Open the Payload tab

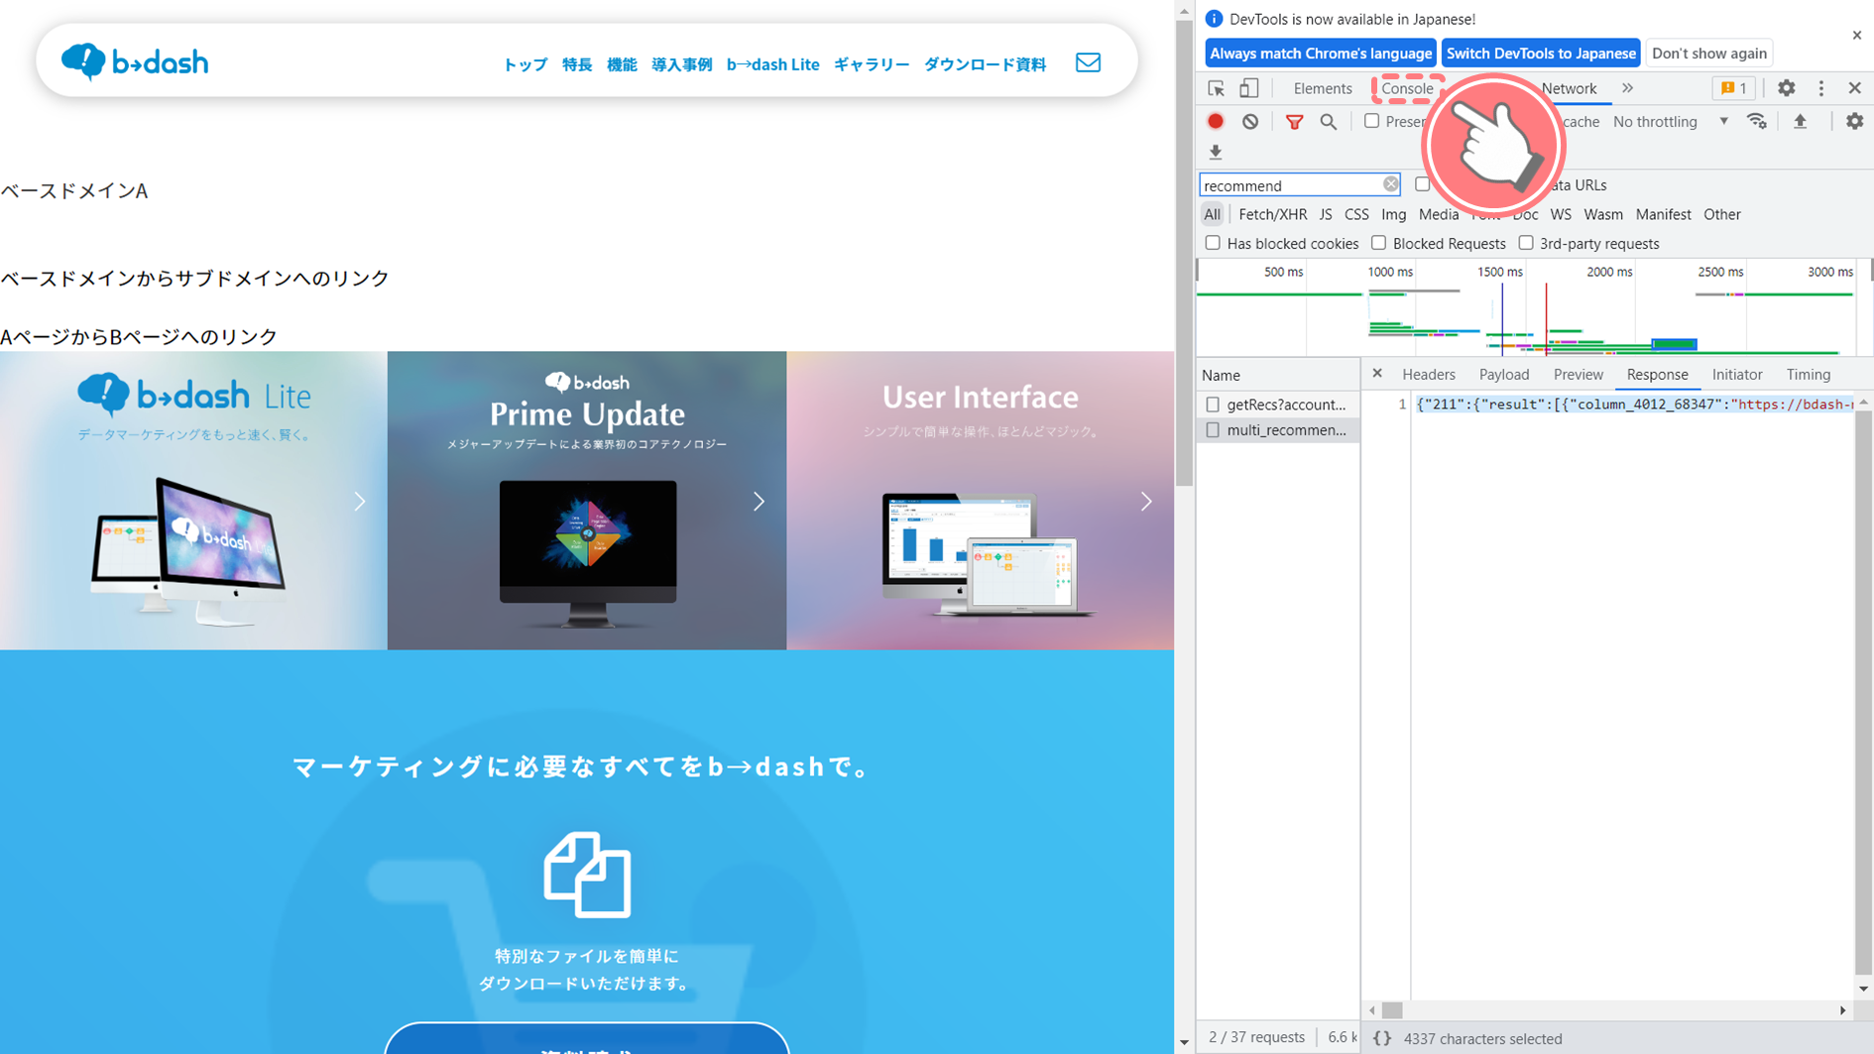point(1504,374)
